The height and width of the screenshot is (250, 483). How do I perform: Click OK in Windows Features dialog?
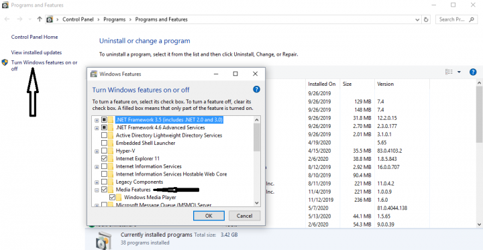pos(209,216)
